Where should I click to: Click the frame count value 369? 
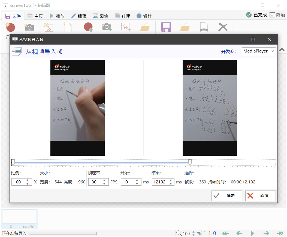pyautogui.click(x=203, y=182)
